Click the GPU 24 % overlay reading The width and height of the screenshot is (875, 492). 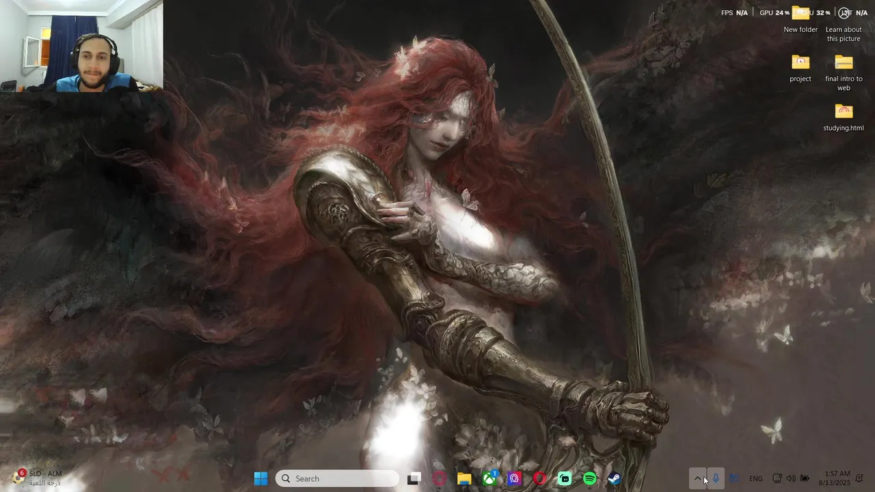click(775, 13)
